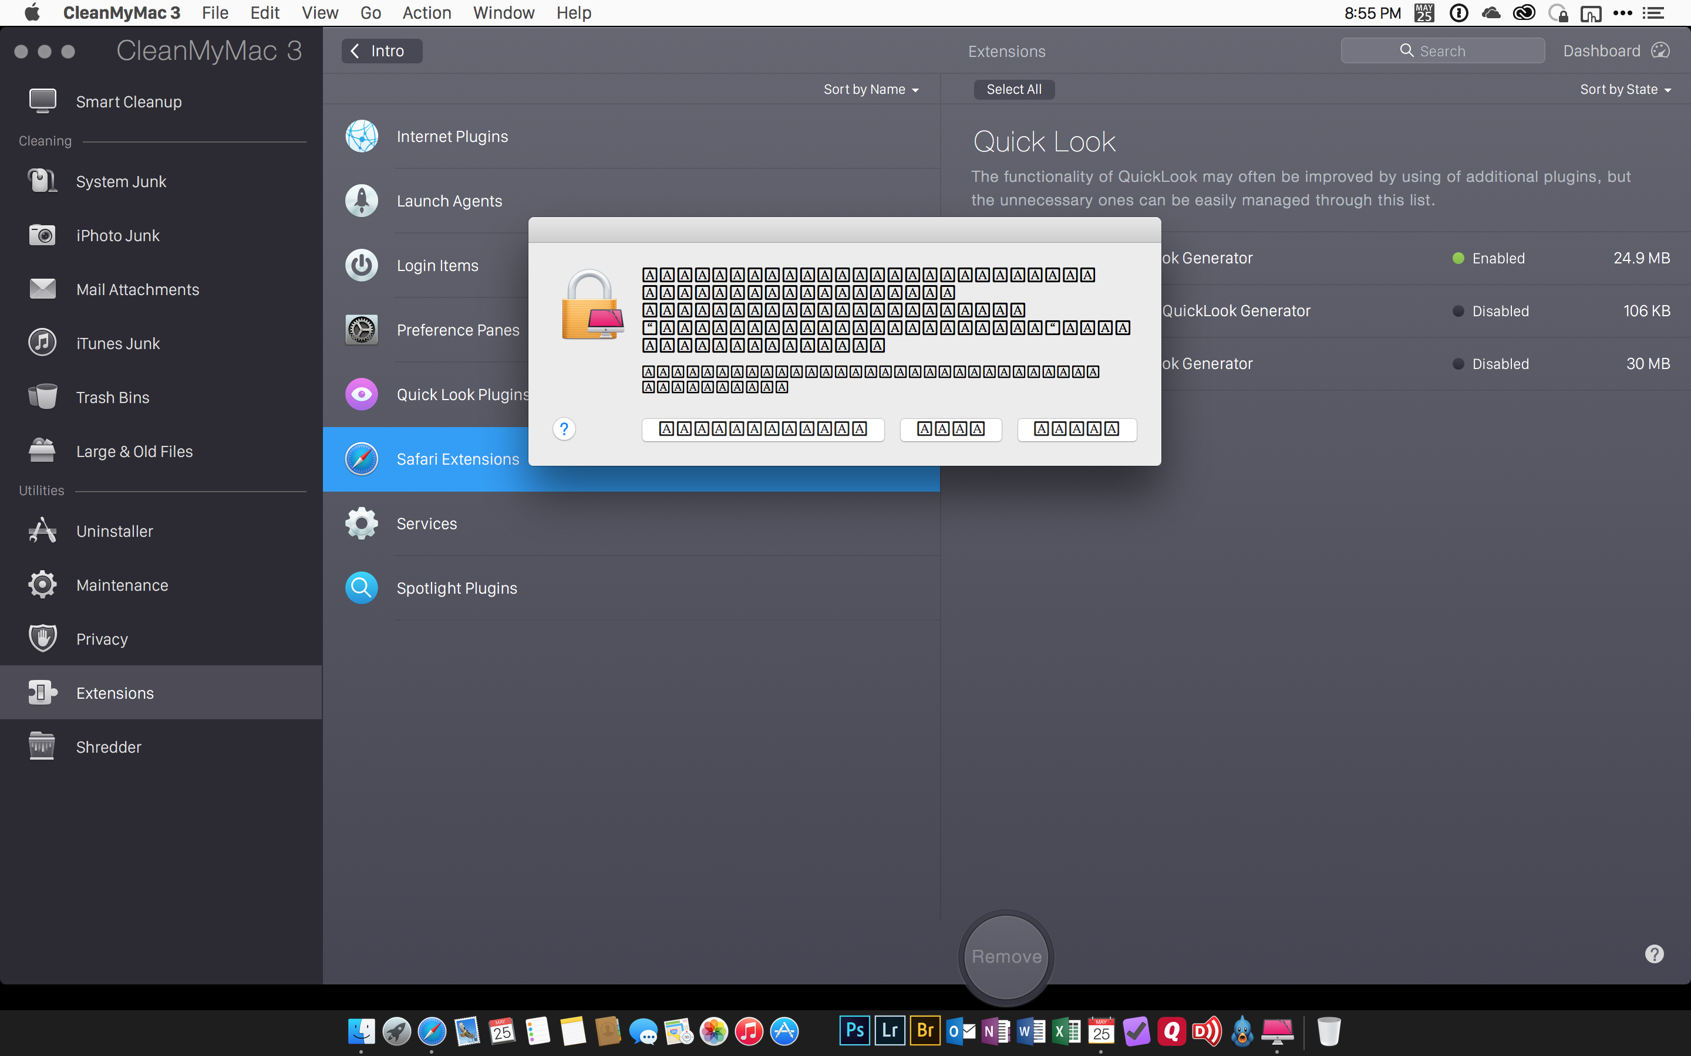Viewport: 1691px width, 1056px height.
Task: Select the Extensions utility
Action: (161, 693)
